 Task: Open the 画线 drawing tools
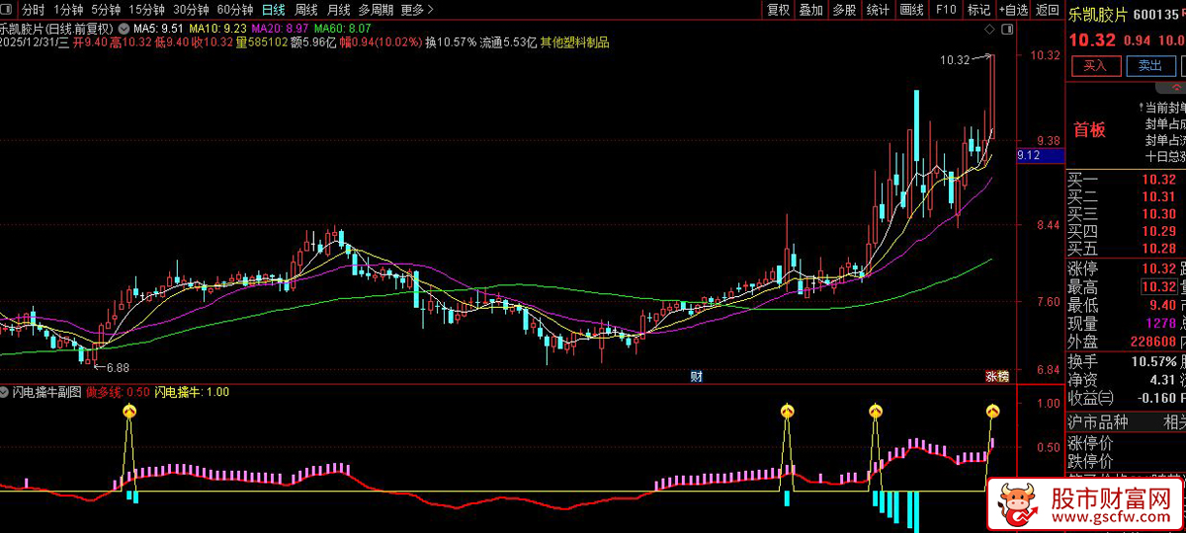(x=911, y=10)
